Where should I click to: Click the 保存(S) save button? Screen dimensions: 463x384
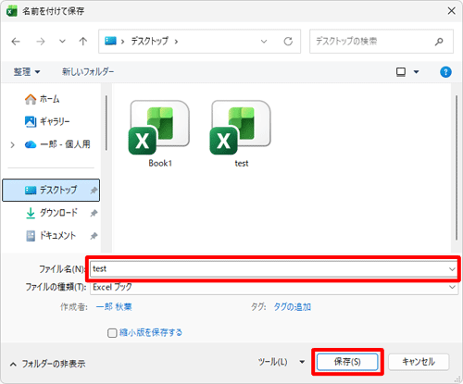point(347,362)
